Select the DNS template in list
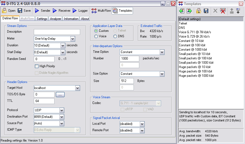 211,28
